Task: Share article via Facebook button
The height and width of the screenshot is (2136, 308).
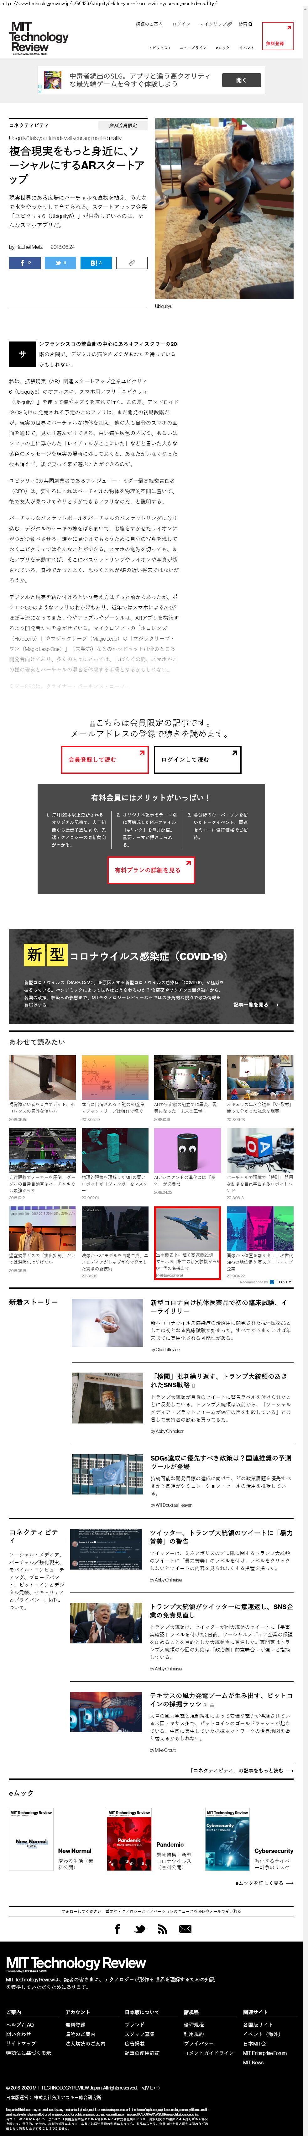Action: [25, 263]
